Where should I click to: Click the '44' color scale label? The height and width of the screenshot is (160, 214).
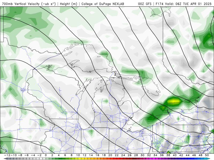pos(188,155)
